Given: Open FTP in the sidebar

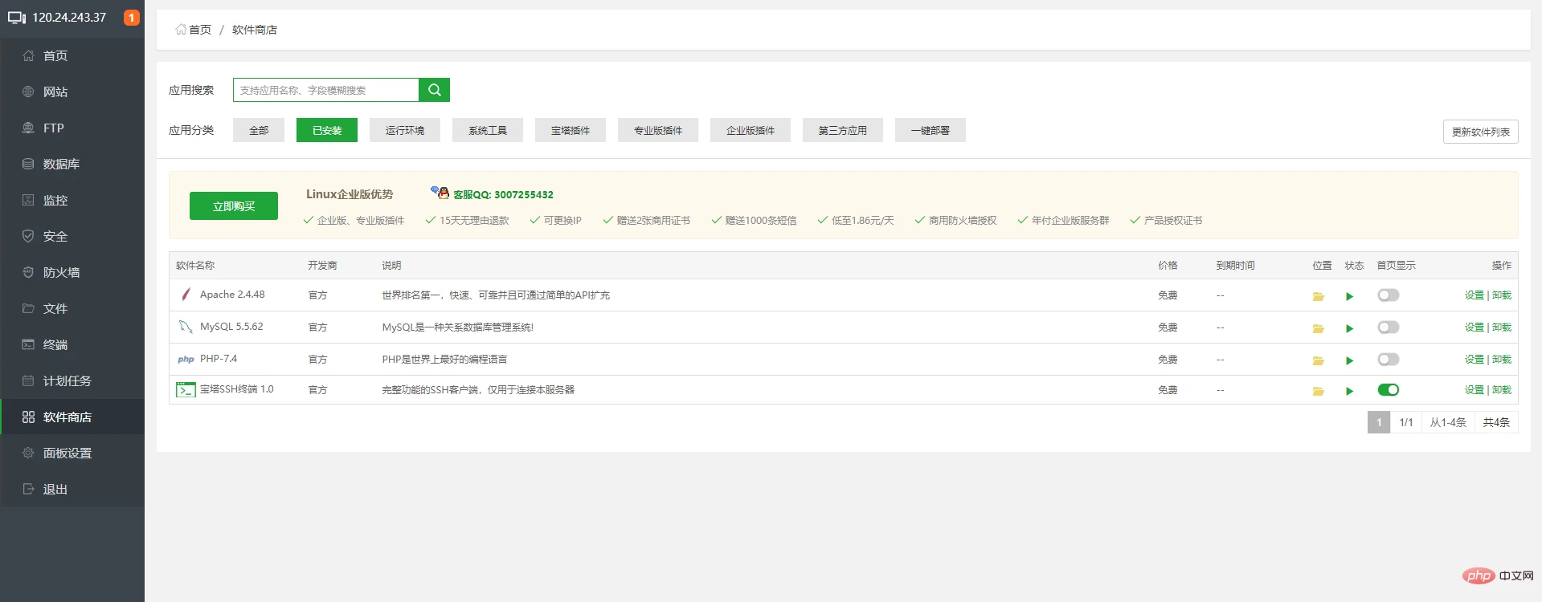Looking at the screenshot, I should tap(72, 128).
